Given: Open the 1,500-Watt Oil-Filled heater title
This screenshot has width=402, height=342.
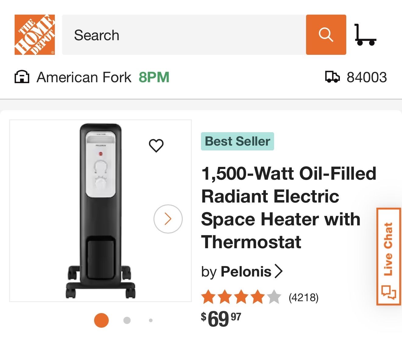Looking at the screenshot, I should click(x=288, y=207).
